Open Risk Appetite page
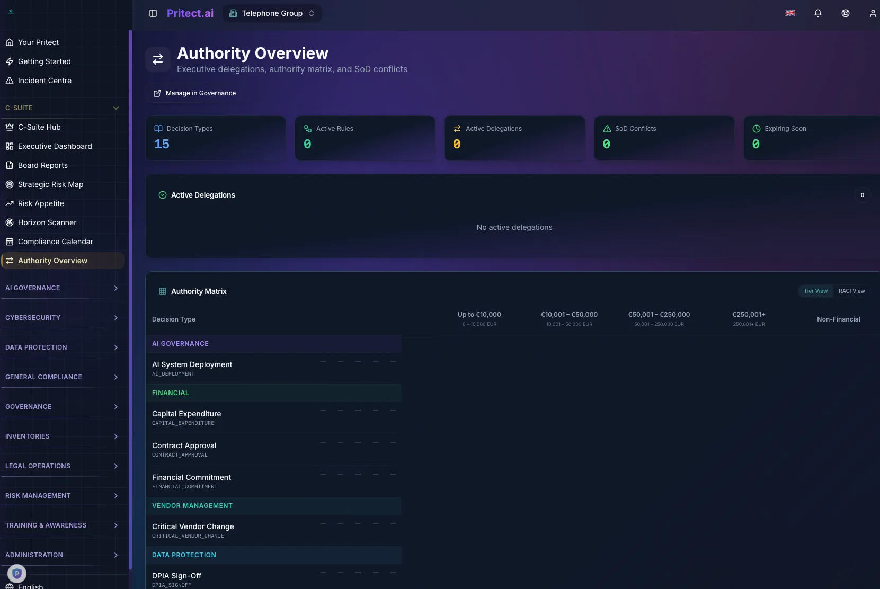Viewport: 880px width, 589px height. click(63, 203)
